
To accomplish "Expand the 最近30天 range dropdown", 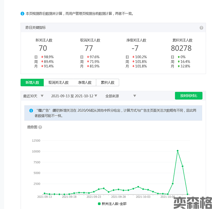I will [33, 96].
